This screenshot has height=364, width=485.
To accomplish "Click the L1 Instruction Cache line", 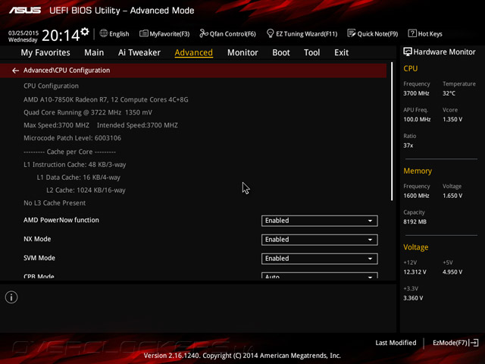I will [74, 165].
